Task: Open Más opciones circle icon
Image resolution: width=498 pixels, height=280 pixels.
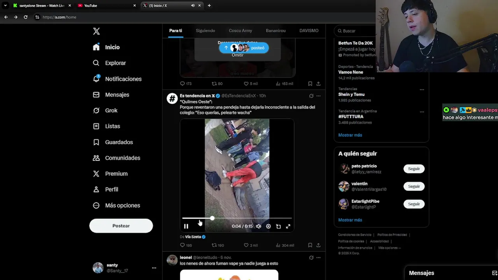Action: pyautogui.click(x=96, y=205)
